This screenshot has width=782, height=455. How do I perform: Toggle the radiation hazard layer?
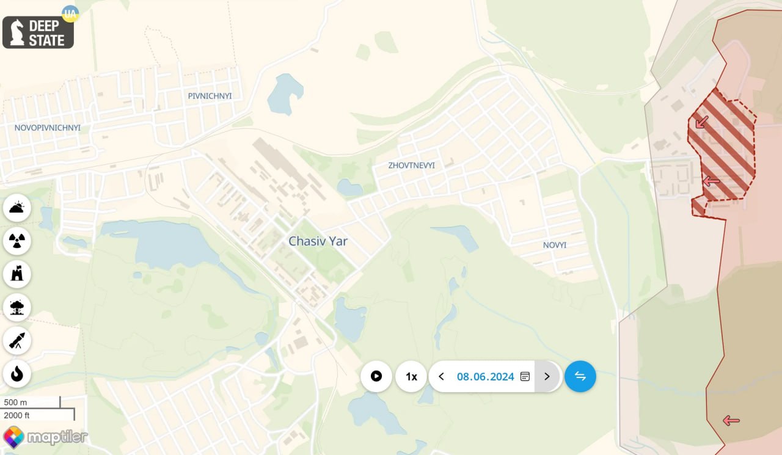pos(17,241)
